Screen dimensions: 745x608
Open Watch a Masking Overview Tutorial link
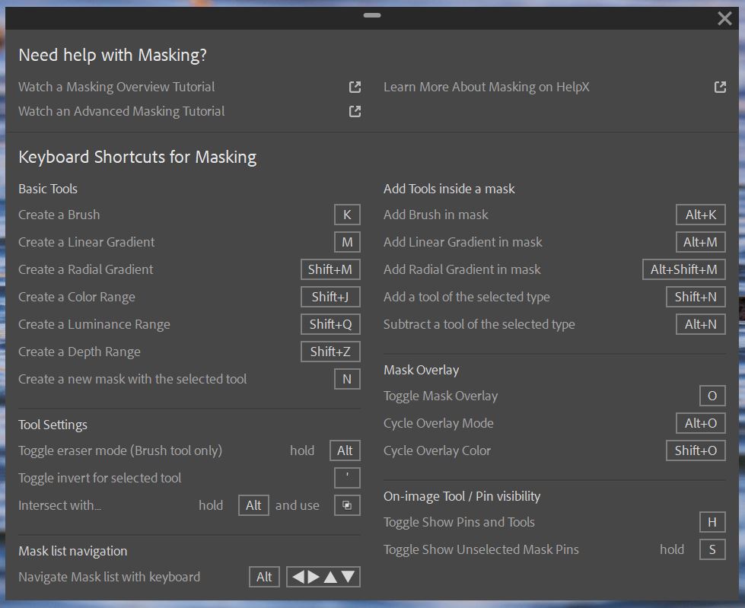[116, 87]
